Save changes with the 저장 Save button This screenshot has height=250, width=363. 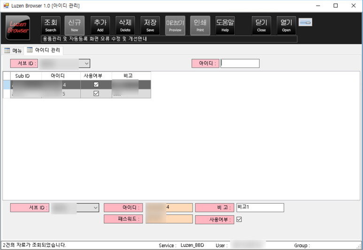point(150,25)
